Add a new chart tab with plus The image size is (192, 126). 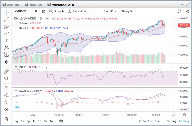tap(182, 4)
